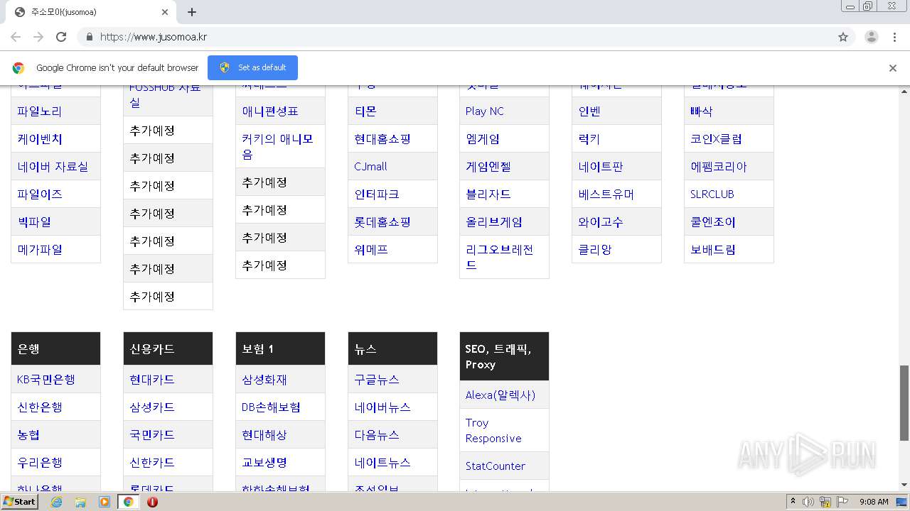Open the 커키의 애니모음 link
The height and width of the screenshot is (511, 910).
[277, 146]
